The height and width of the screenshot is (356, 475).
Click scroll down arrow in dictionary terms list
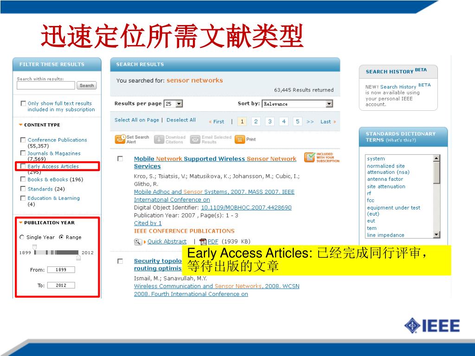click(436, 234)
